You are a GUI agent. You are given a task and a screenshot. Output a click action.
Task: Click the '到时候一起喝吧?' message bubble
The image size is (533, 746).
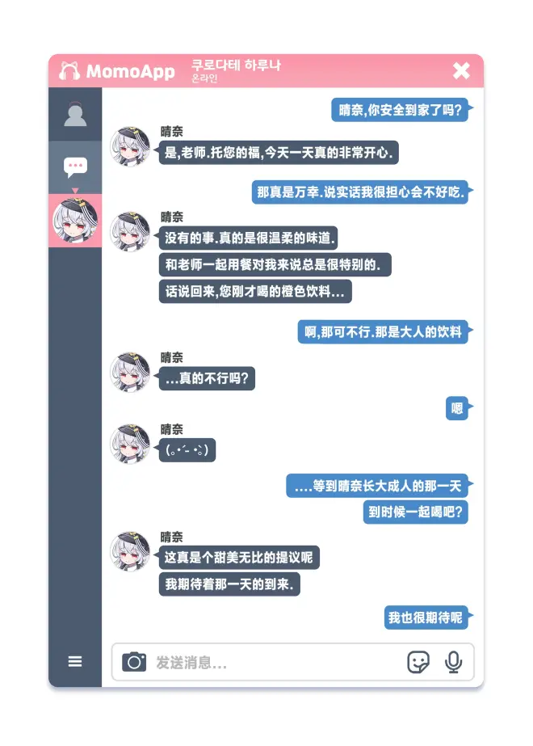(x=416, y=512)
